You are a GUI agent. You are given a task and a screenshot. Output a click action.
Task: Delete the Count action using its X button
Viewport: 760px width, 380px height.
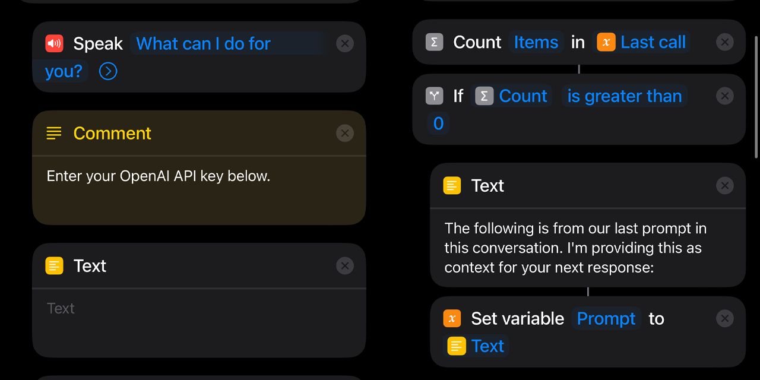[x=725, y=42]
